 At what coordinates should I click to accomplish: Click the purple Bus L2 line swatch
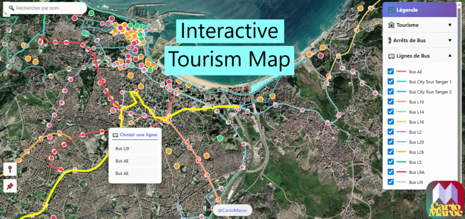tap(401, 131)
